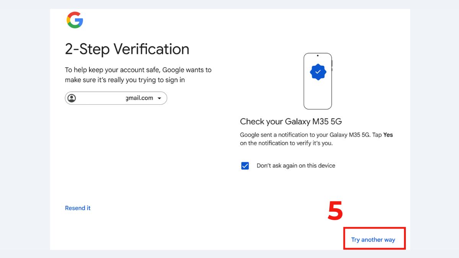This screenshot has height=258, width=459.
Task: Uncheck 'Don't ask again on this device'
Action: 245,166
